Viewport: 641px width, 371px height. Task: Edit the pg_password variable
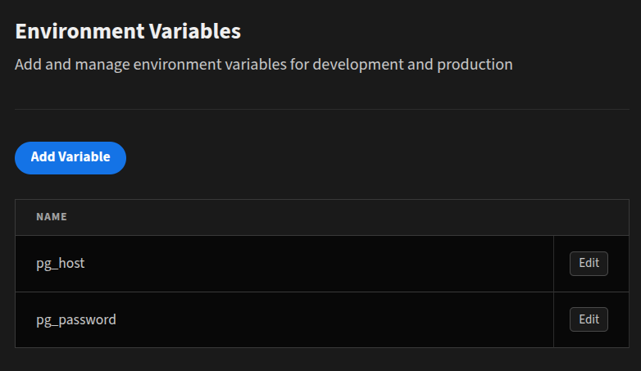589,319
